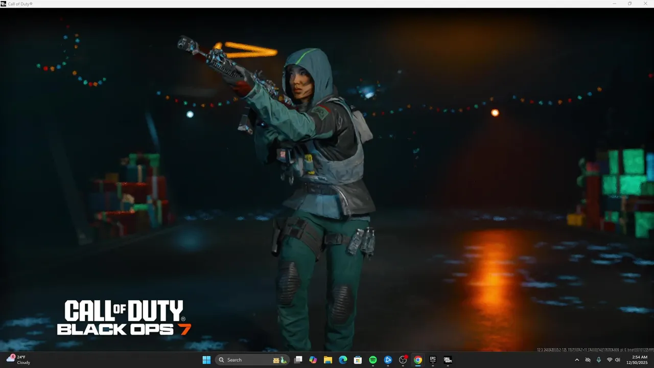The image size is (654, 368).
Task: Open the volume speaker tray icon
Action: (618, 360)
